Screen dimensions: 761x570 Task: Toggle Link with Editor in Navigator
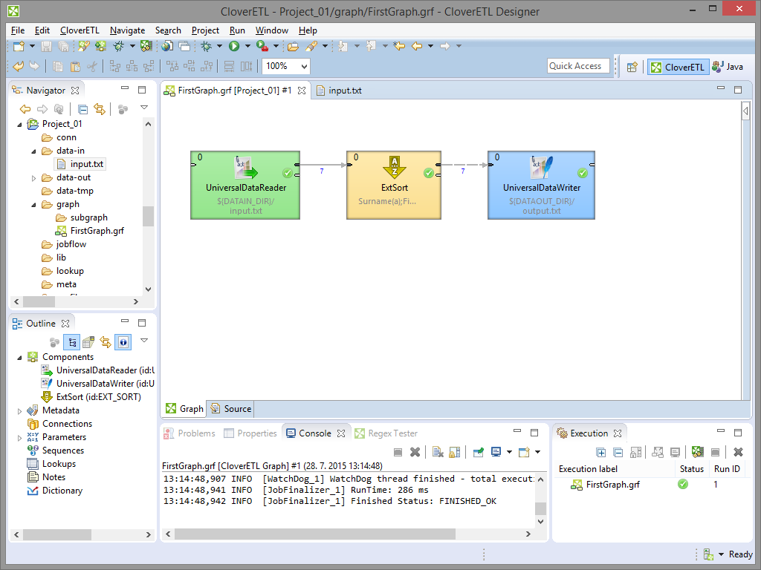click(x=99, y=109)
